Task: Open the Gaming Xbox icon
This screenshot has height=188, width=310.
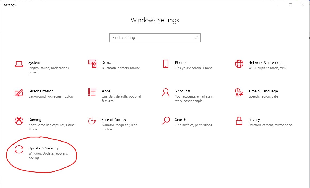Action: [x=19, y=121]
